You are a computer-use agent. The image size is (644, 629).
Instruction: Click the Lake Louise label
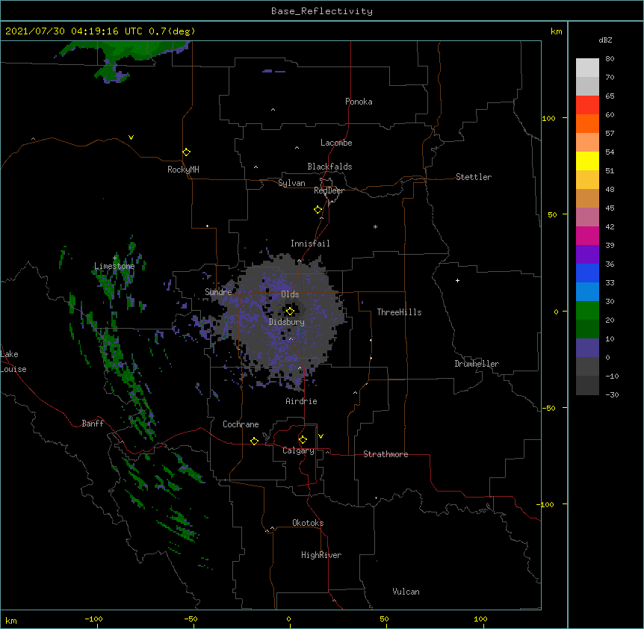[x=13, y=362]
